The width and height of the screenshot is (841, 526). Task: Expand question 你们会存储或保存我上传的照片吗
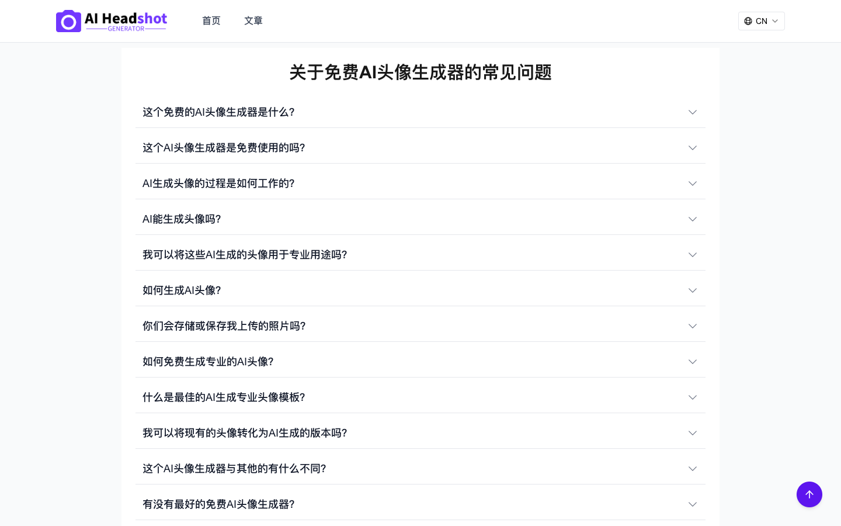tap(224, 326)
